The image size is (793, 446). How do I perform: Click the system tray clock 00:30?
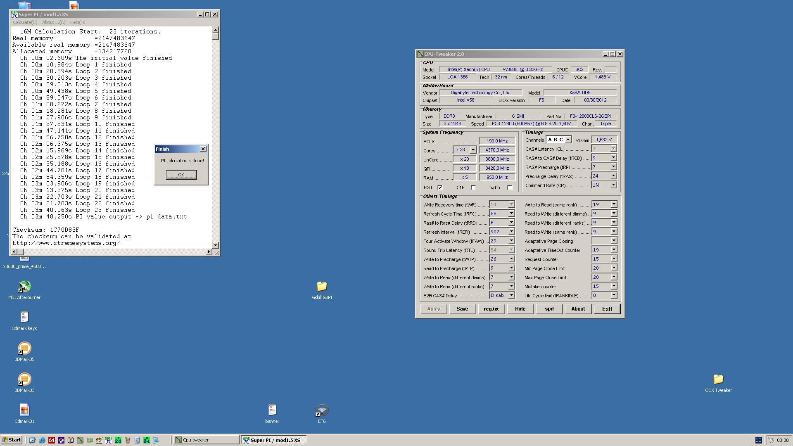[x=782, y=440]
